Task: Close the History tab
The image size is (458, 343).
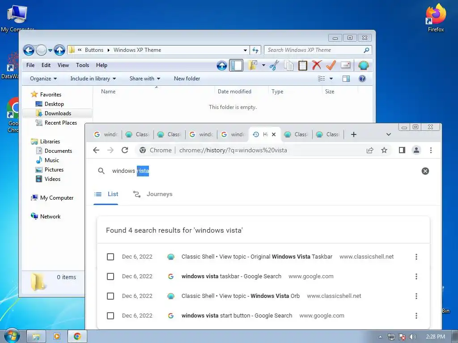Action: point(274,134)
